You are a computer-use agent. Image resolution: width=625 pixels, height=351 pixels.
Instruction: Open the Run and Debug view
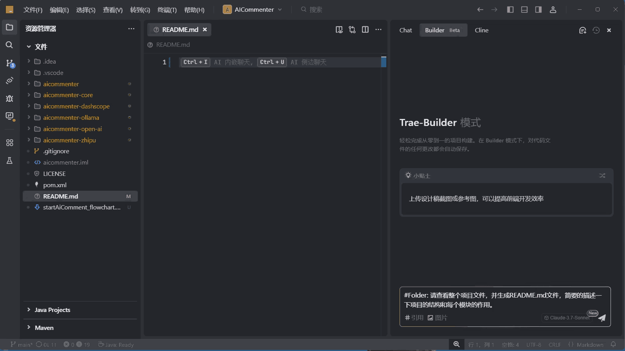[x=9, y=99]
